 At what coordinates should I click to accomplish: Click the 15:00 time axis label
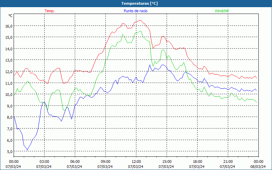167,162
